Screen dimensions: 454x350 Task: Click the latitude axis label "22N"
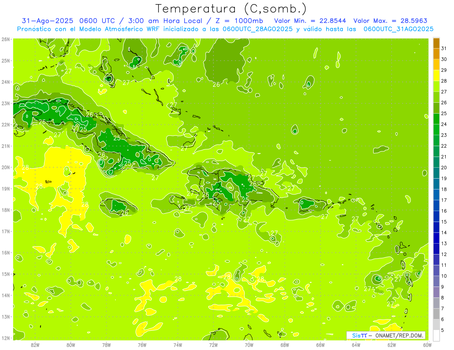[x=6, y=125]
